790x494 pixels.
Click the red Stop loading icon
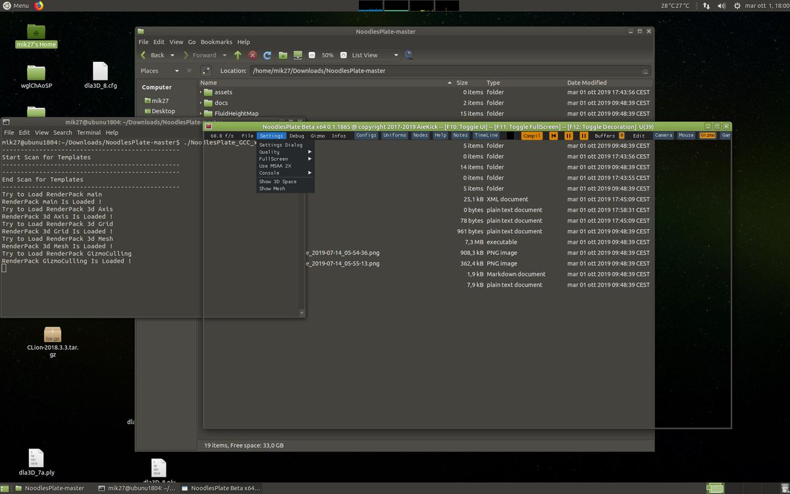tap(252, 55)
